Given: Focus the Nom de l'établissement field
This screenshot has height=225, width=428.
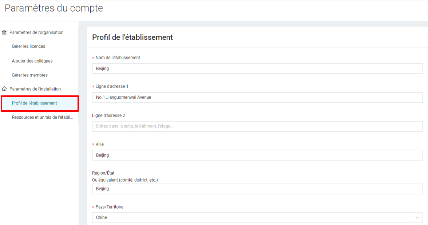Looking at the screenshot, I should (x=257, y=68).
